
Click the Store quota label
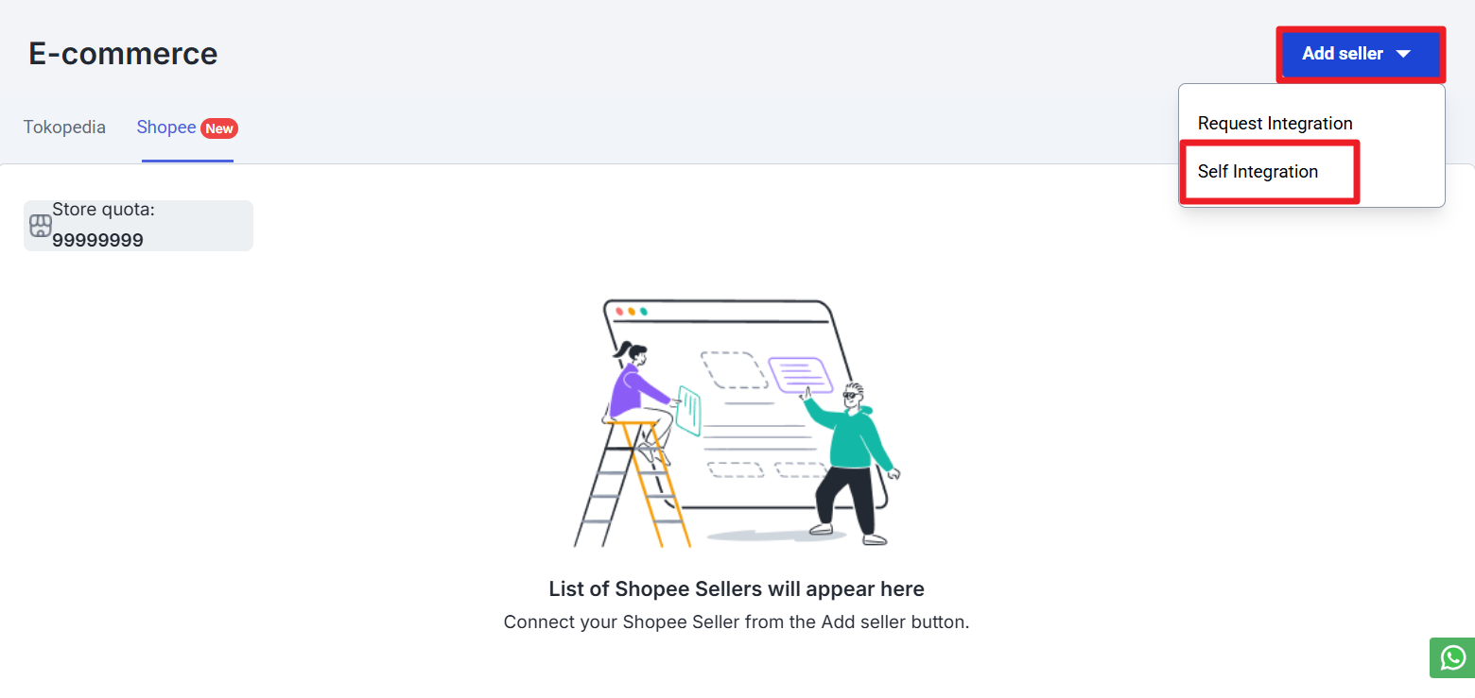pyautogui.click(x=103, y=210)
